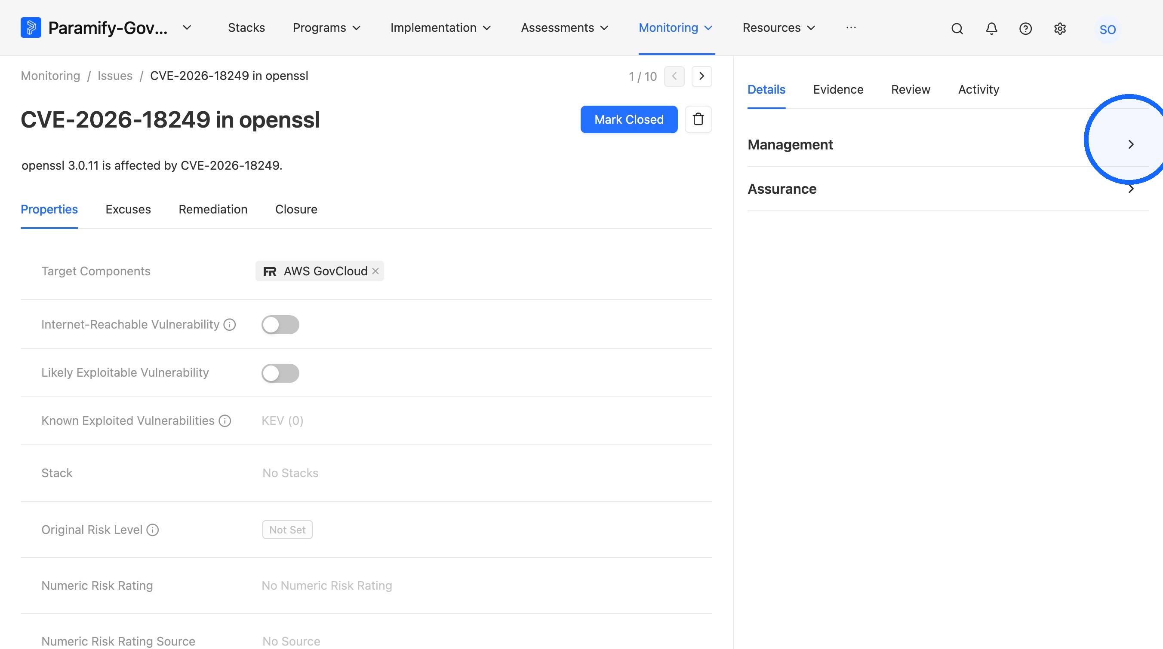Go to Stacks in the navbar
Screen dimensions: 1163x649
click(246, 27)
